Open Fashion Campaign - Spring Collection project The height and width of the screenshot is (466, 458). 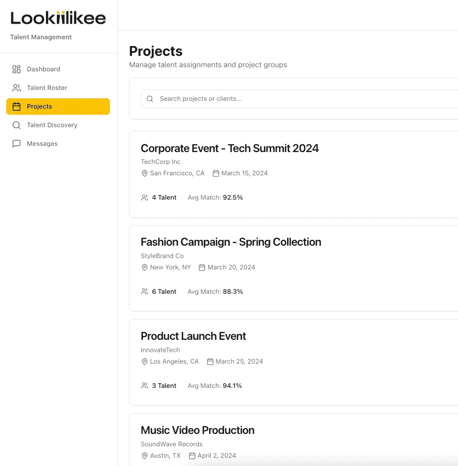(x=231, y=242)
